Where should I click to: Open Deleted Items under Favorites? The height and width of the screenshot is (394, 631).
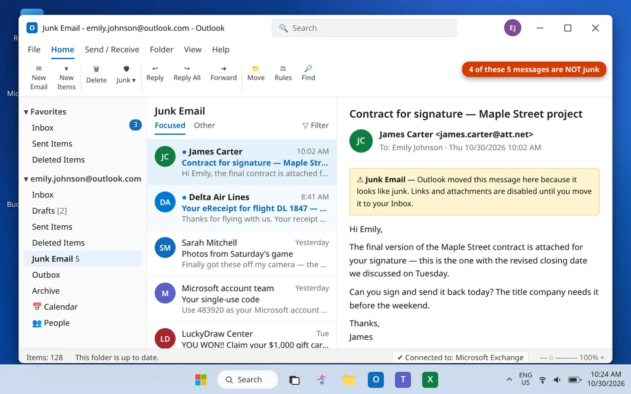(x=83, y=159)
